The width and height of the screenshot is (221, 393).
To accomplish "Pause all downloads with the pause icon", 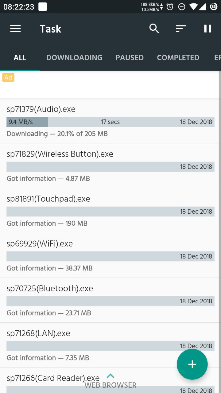I will [207, 29].
